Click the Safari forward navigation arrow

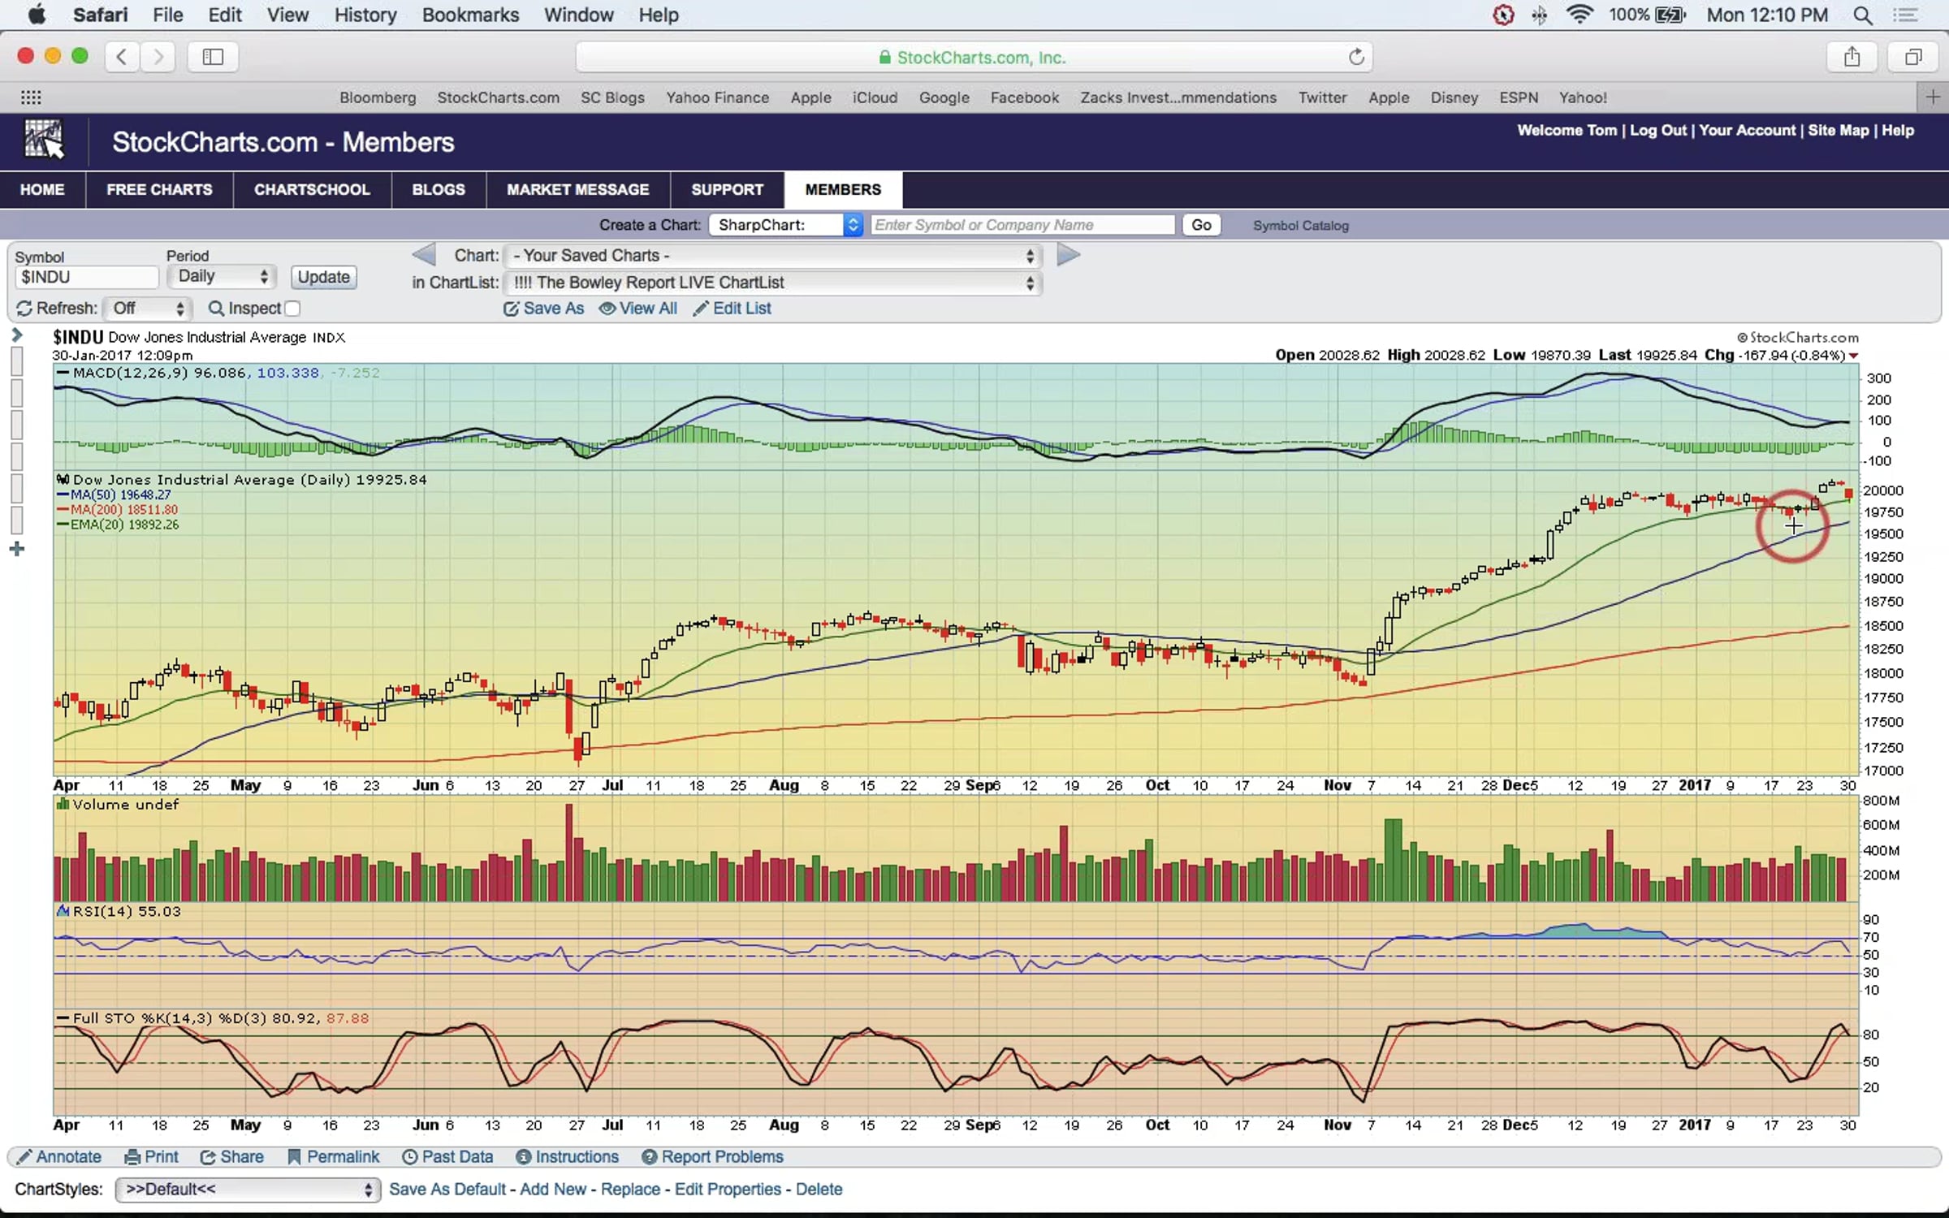click(x=158, y=57)
